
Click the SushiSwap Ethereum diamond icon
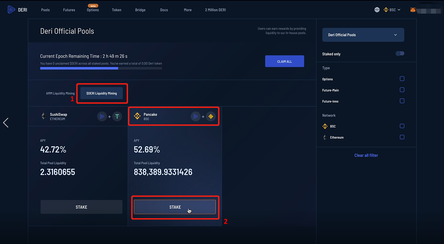pos(44,116)
